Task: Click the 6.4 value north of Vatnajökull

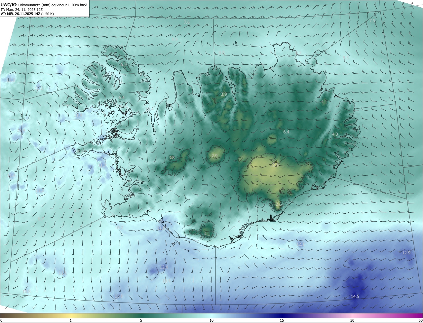Action: coord(286,132)
